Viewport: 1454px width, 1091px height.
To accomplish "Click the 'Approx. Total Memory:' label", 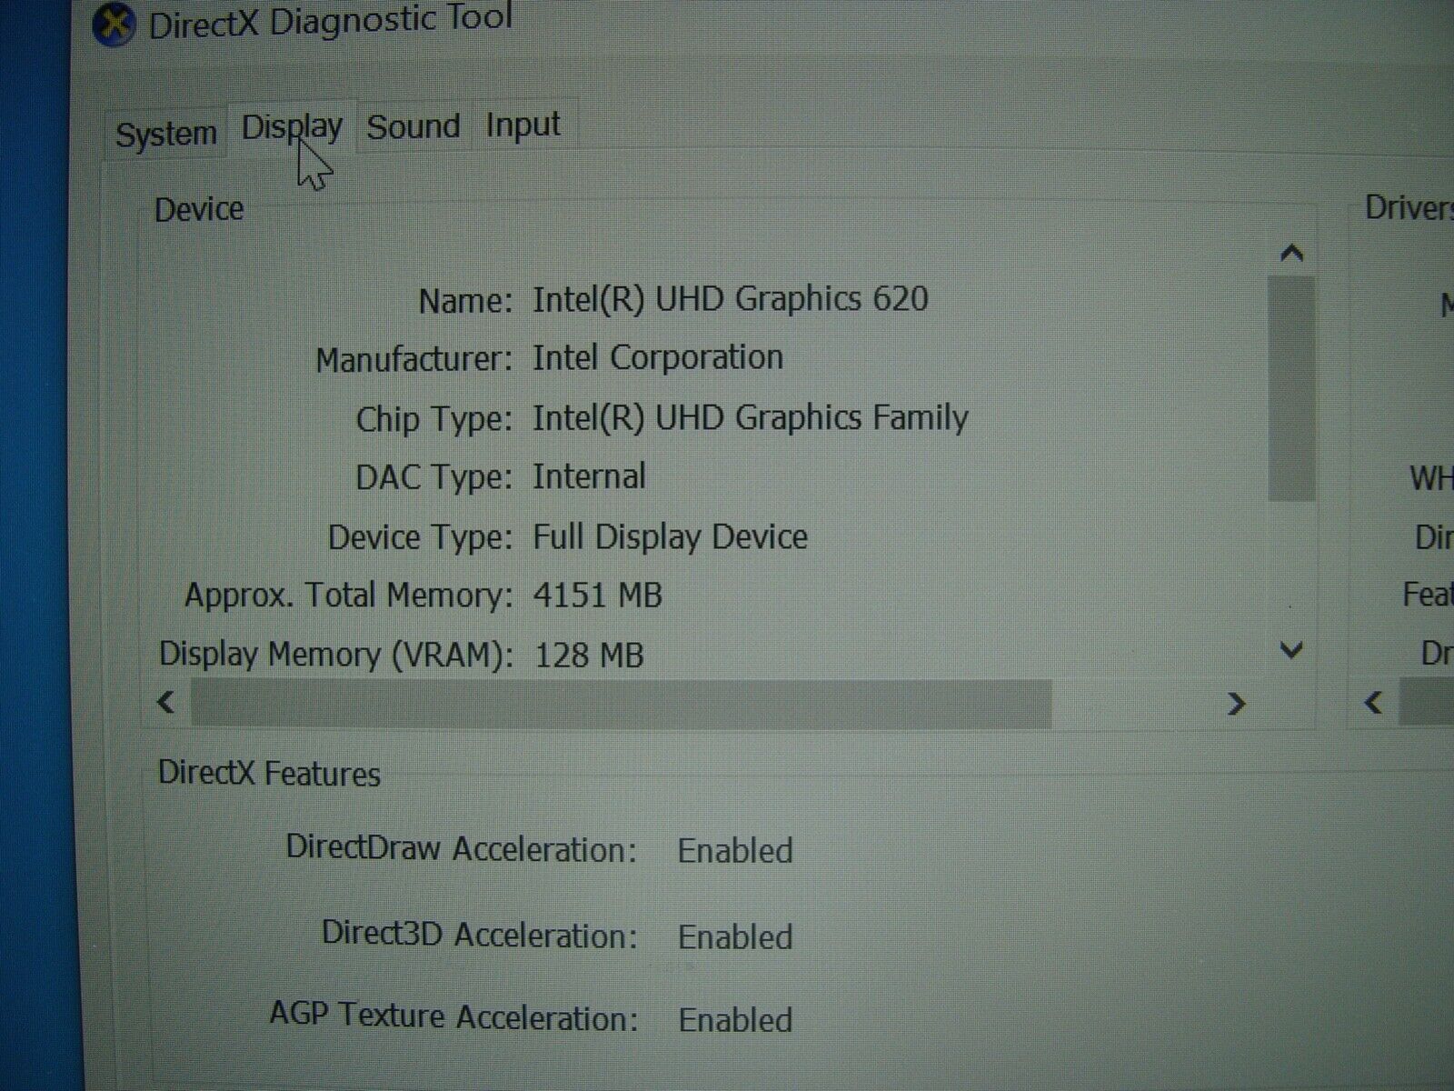I will pyautogui.click(x=349, y=596).
